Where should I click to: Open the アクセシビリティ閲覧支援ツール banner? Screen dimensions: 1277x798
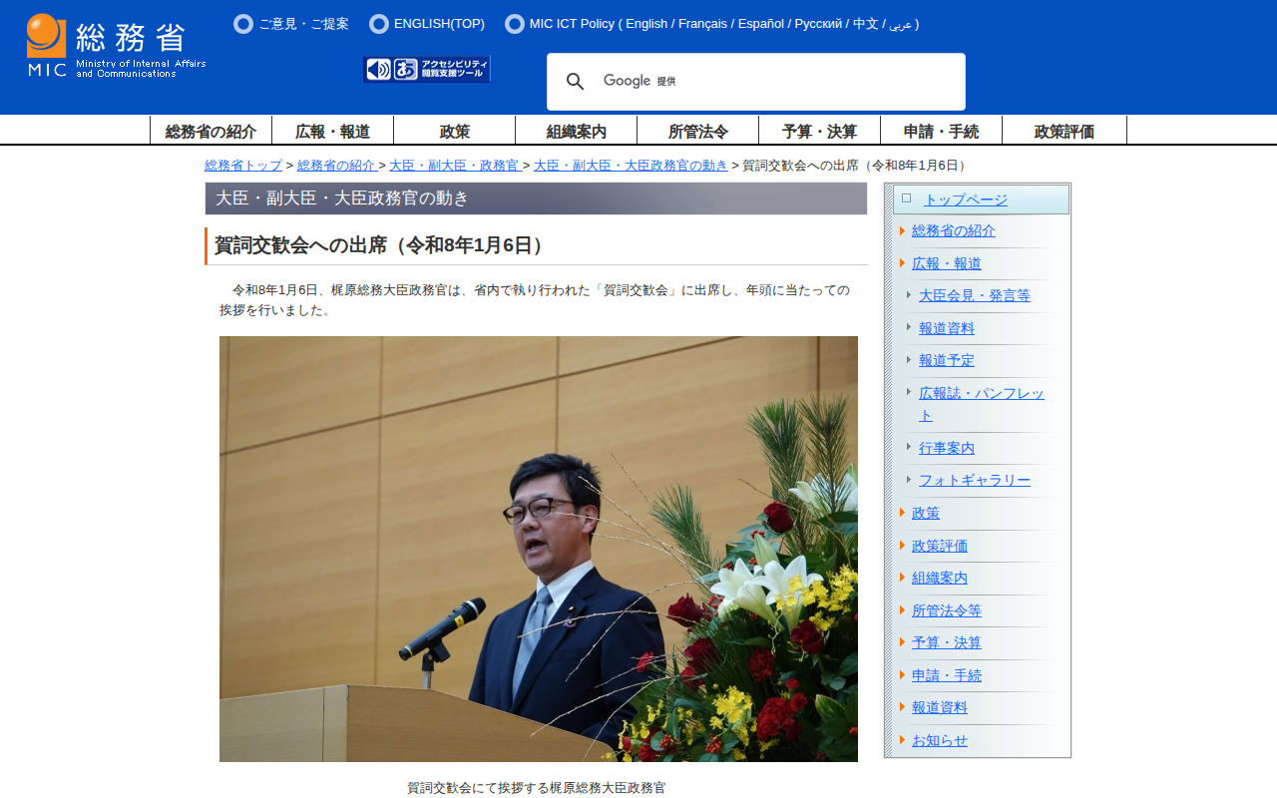pos(427,69)
